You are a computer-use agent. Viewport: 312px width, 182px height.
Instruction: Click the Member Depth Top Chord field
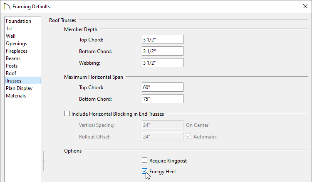(x=163, y=39)
